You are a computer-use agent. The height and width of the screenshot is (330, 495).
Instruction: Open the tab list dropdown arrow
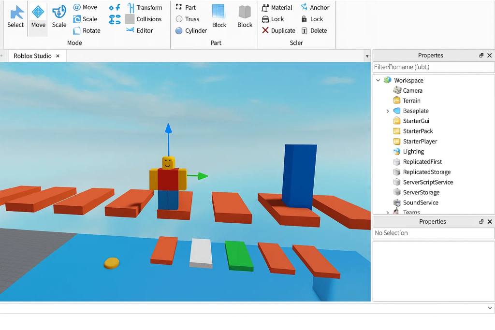point(367,57)
